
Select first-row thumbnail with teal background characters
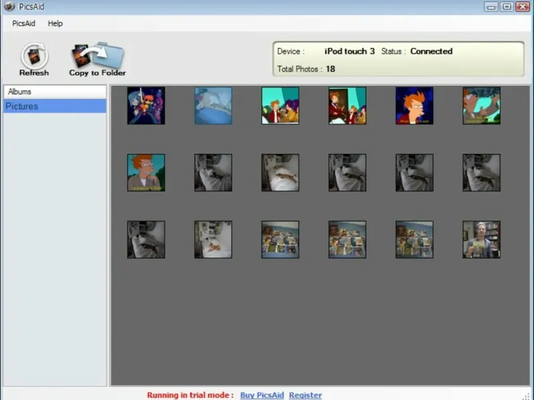[280, 105]
